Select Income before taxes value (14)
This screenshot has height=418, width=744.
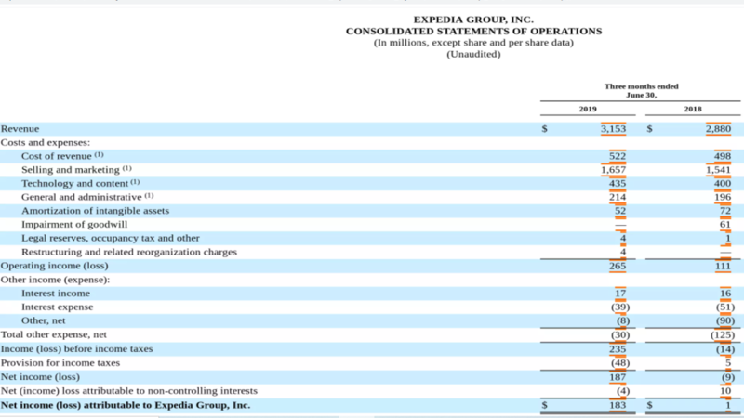725,349
